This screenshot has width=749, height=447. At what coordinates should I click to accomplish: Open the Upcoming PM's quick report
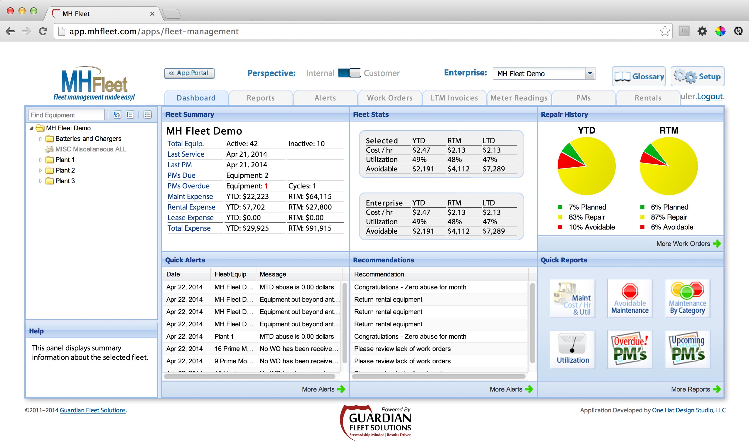point(687,349)
